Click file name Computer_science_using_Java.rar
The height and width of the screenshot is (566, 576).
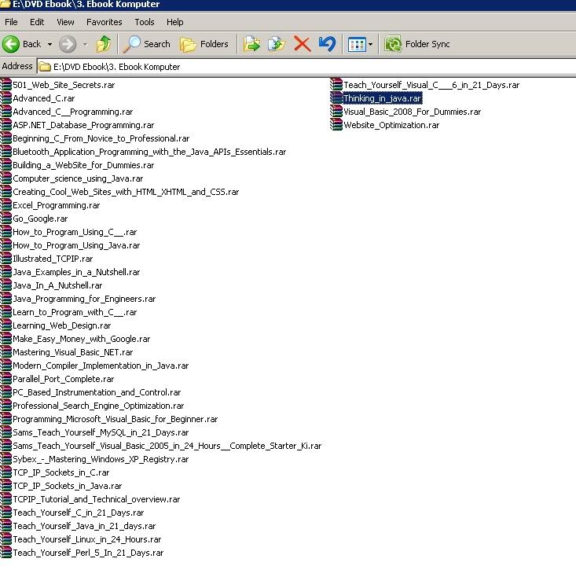(x=78, y=178)
